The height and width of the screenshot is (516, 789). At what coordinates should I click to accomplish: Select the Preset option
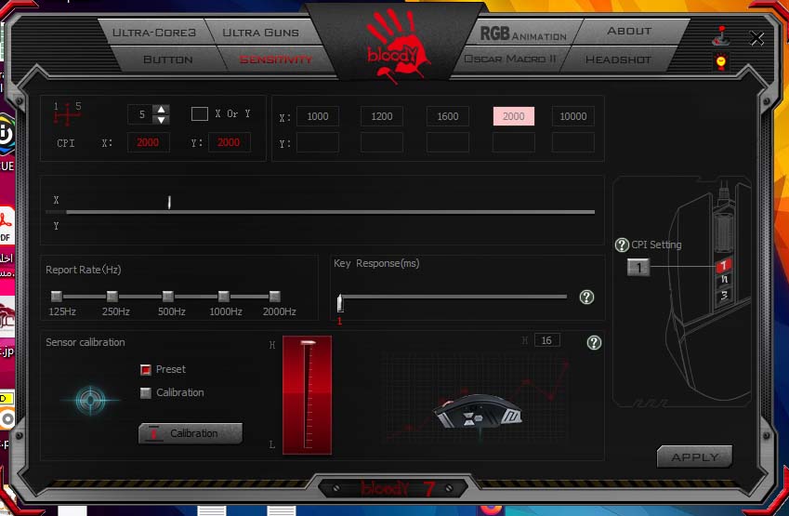point(146,370)
